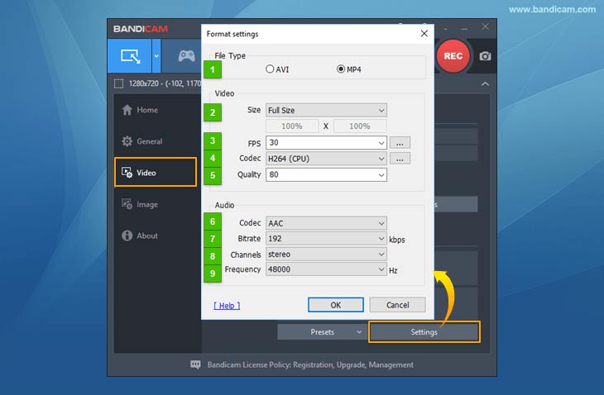
Task: Open the Presets dropdown button
Action: (322, 332)
